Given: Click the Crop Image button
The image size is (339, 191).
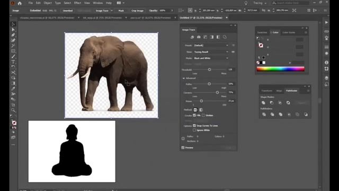Looking at the screenshot, I should point(137,11).
